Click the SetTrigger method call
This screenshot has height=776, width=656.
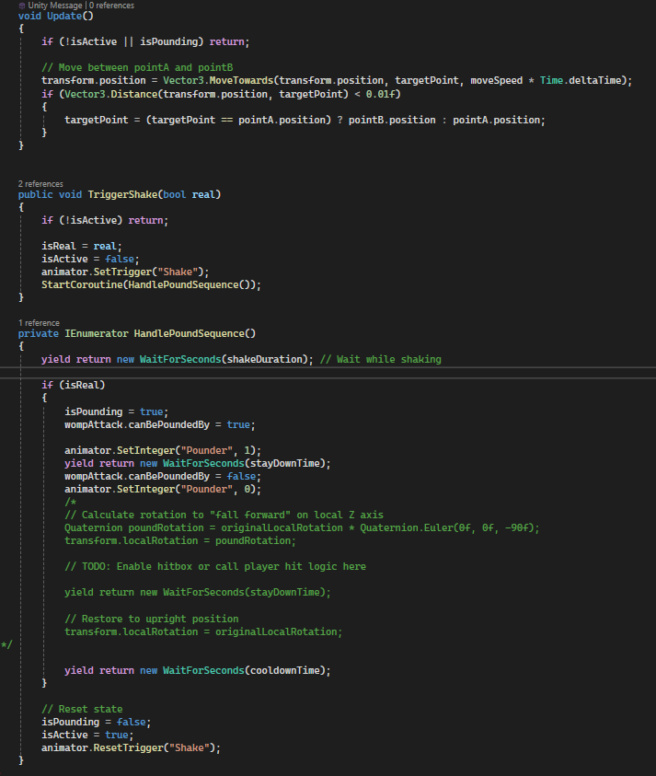pyautogui.click(x=124, y=272)
